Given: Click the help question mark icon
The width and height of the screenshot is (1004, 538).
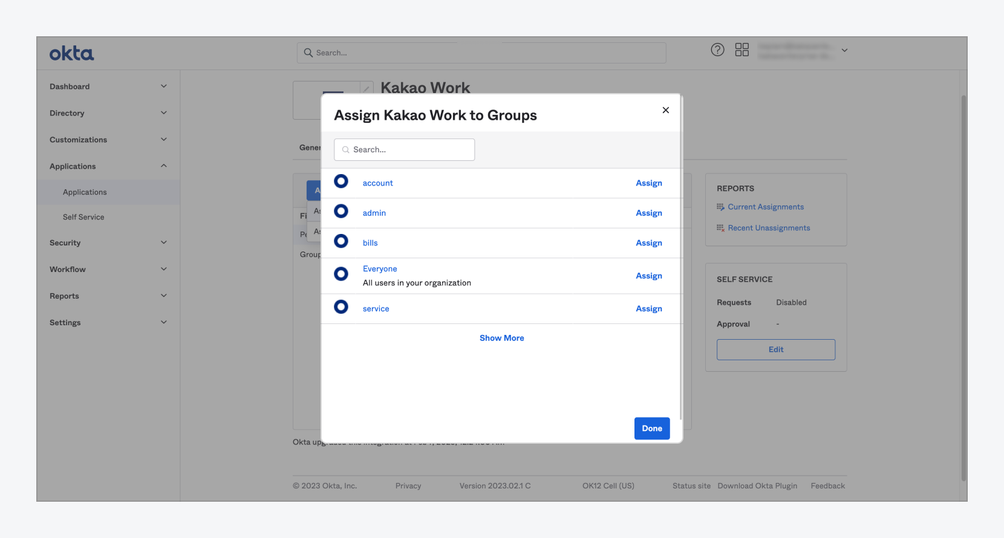Looking at the screenshot, I should click(717, 50).
